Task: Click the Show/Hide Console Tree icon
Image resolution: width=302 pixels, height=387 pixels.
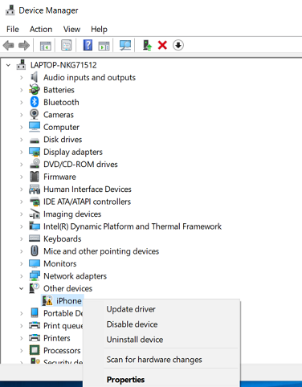Action: click(x=45, y=45)
